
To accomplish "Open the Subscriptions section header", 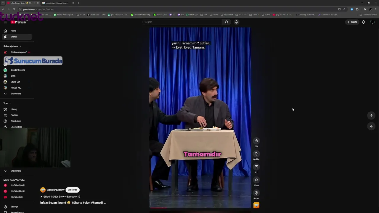I will click(12, 46).
